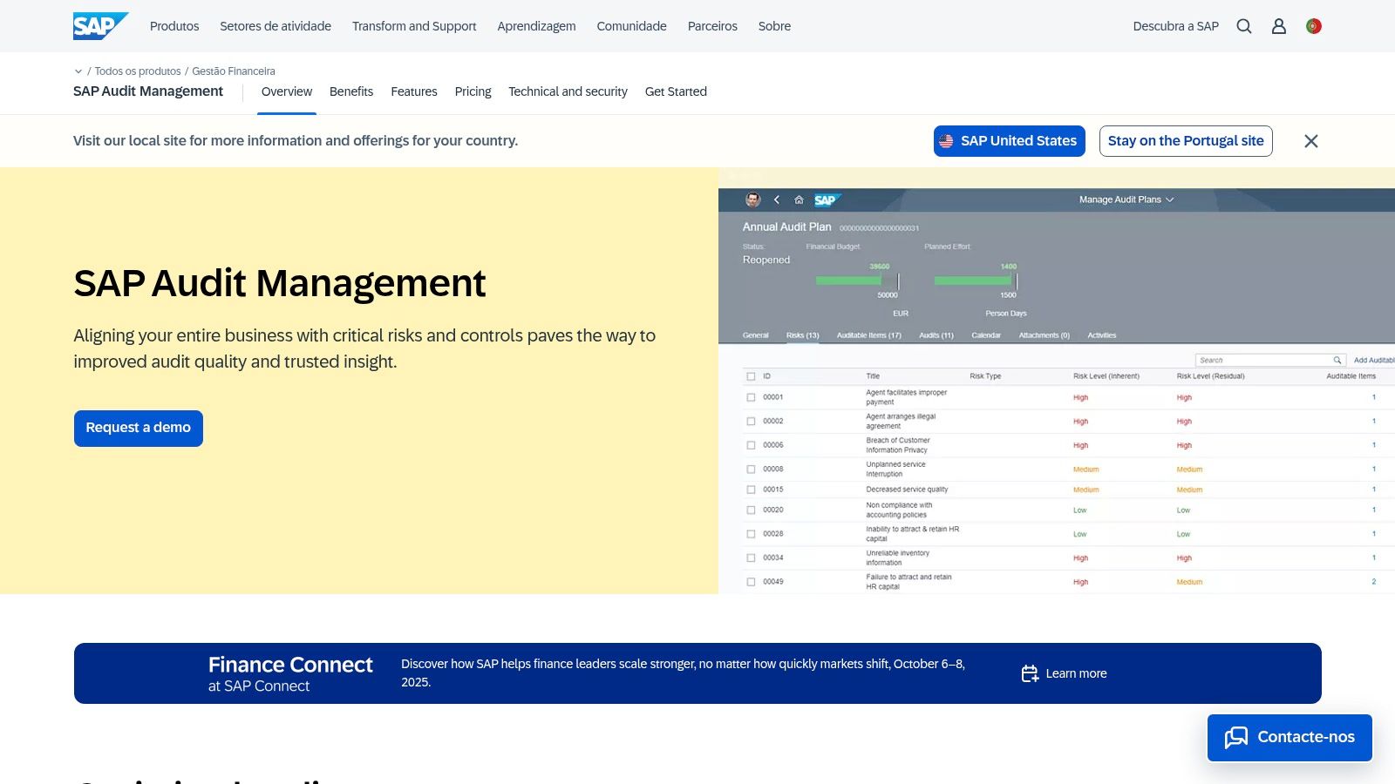Check the box for risk 00006
The image size is (1395, 784).
click(751, 445)
